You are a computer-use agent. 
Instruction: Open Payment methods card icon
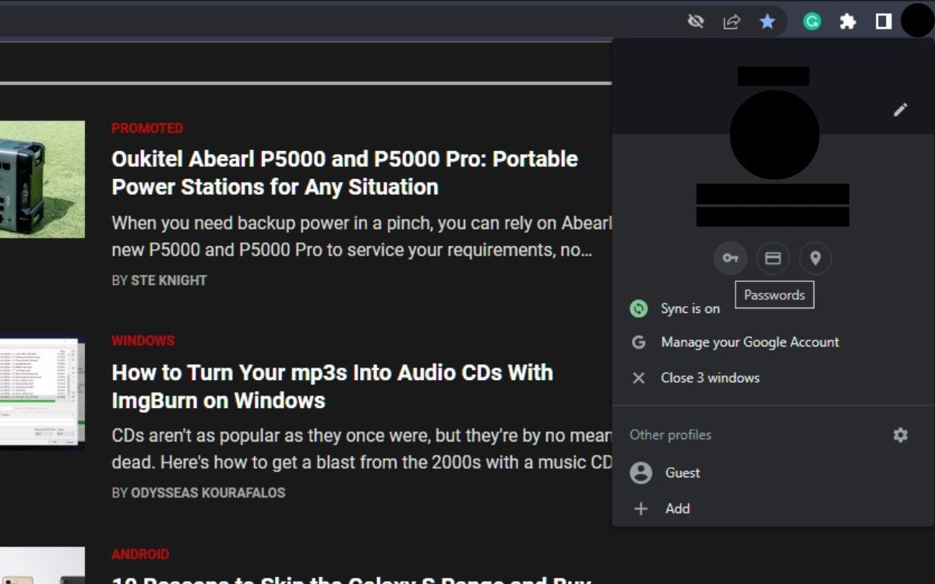pyautogui.click(x=773, y=259)
